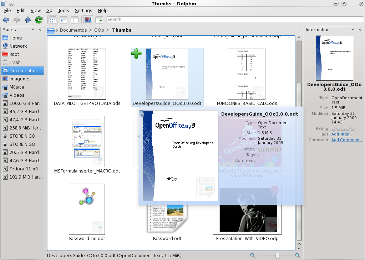Select FUNCIONES_BASIC_CALC.ods thumbnail
The image size is (365, 260).
click(247, 74)
